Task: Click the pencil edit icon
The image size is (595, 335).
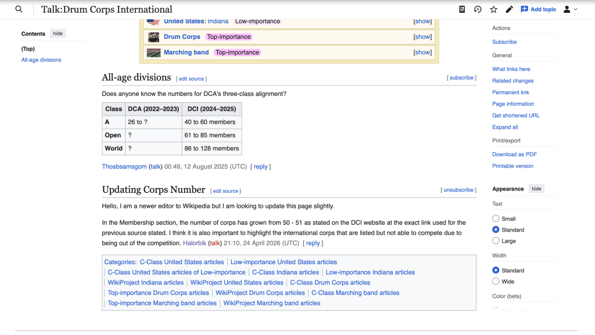Action: click(509, 9)
